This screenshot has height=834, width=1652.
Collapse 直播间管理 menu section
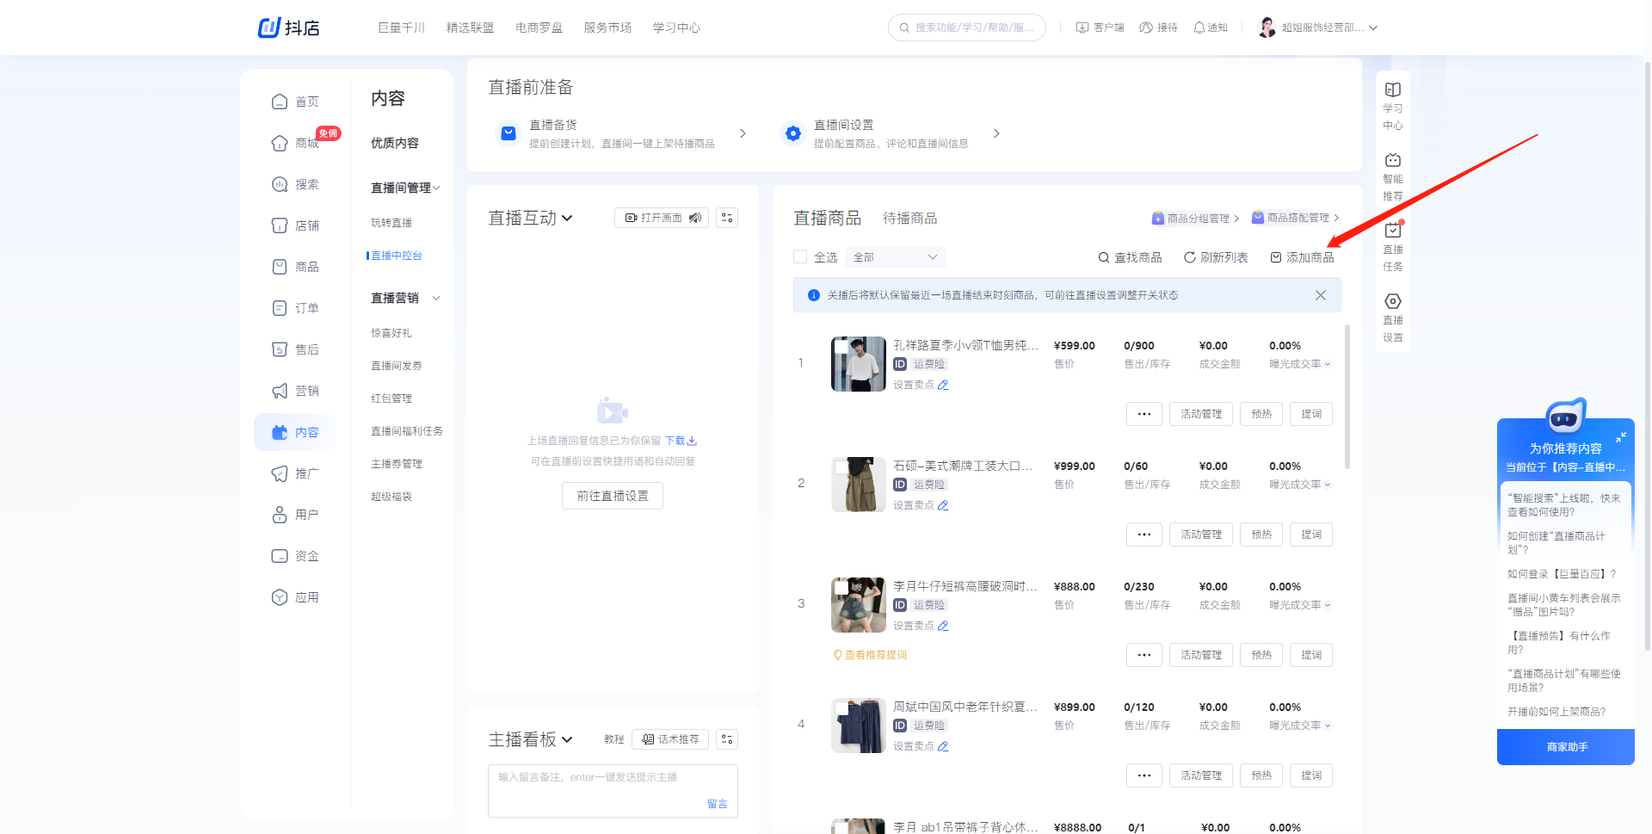click(436, 188)
